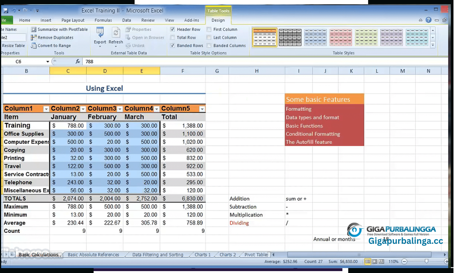The image size is (455, 273).
Task: Enable the Total Row checkbox
Action: pyautogui.click(x=173, y=38)
